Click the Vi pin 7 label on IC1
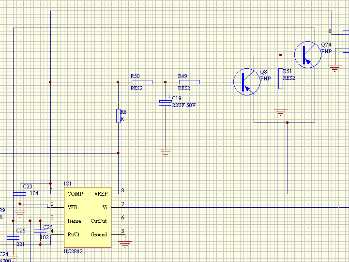Viewport: 349px width, 262px height. (x=105, y=207)
